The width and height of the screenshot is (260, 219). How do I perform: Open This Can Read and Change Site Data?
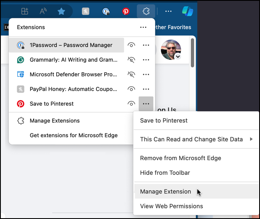pyautogui.click(x=196, y=139)
